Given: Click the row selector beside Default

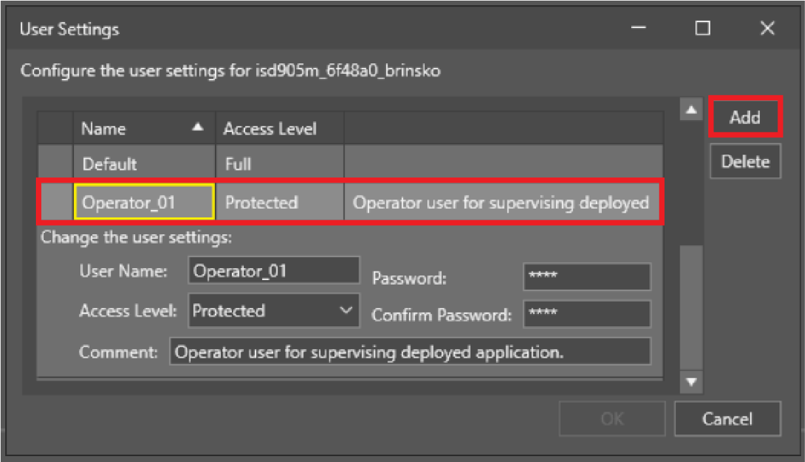Looking at the screenshot, I should coord(54,163).
